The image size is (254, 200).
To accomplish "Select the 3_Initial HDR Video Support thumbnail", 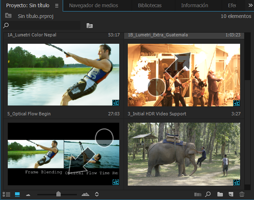I will (x=184, y=154).
